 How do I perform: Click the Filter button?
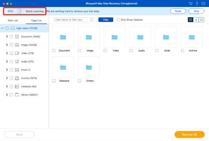pyautogui.click(x=106, y=20)
